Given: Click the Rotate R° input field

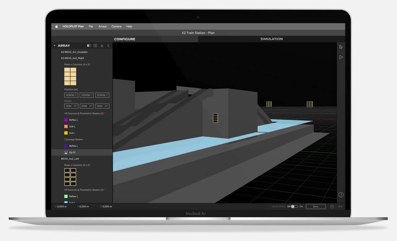Looking at the screenshot, I should [x=102, y=106].
